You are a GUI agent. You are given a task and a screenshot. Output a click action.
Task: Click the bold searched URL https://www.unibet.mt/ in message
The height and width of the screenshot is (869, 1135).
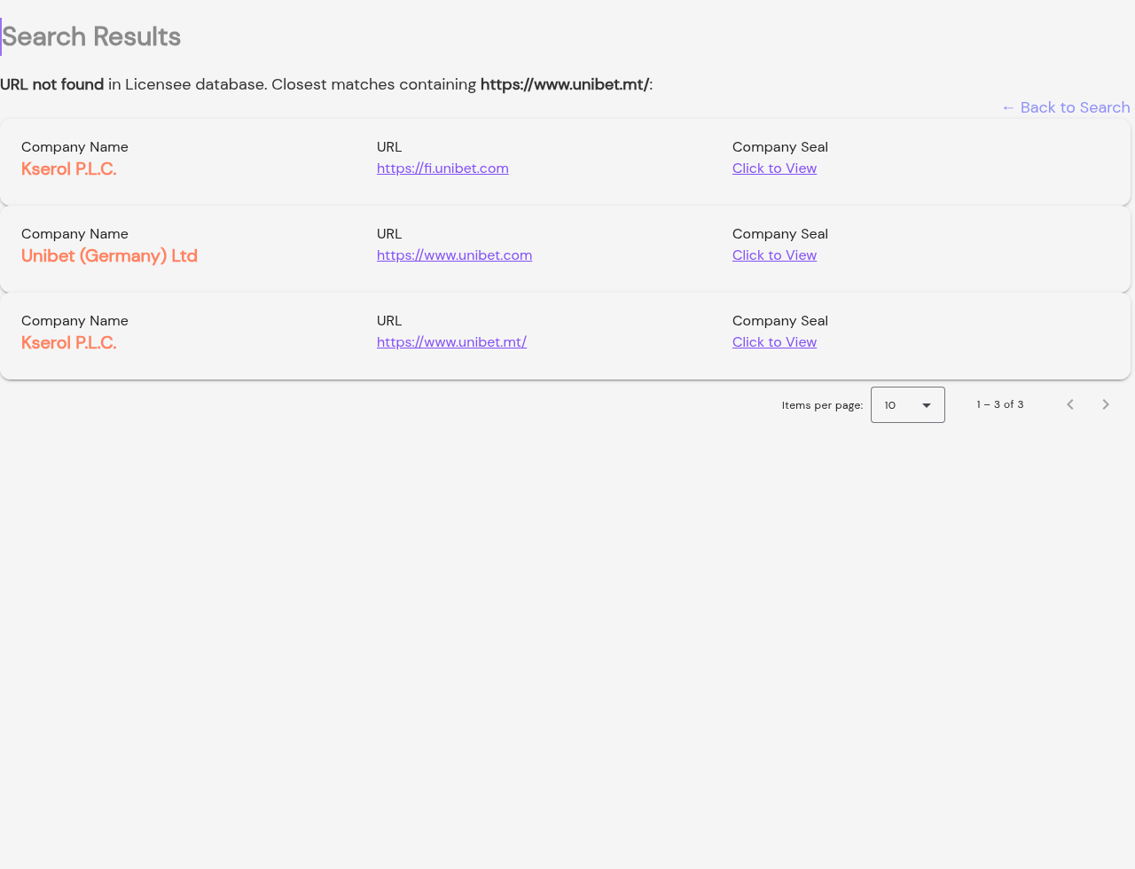click(x=565, y=84)
